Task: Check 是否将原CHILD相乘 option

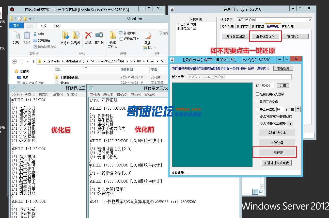Action: (258, 124)
